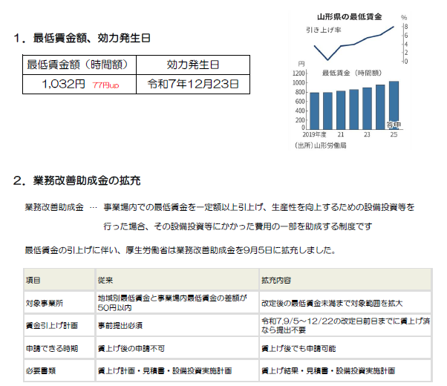This screenshot has width=447, height=386.
Task: Click the 1,032円 amount in the table
Action: coord(65,84)
